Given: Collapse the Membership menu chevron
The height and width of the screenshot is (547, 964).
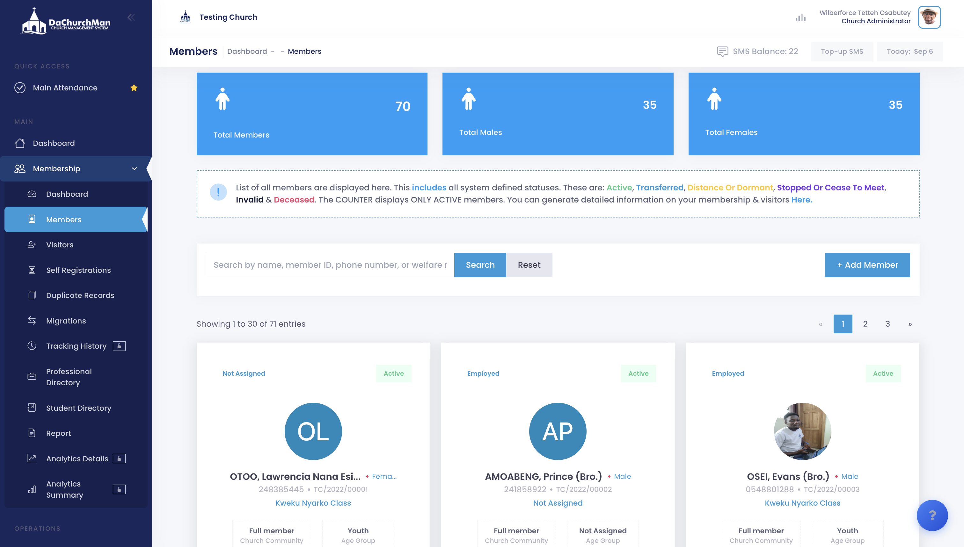Looking at the screenshot, I should tap(134, 169).
